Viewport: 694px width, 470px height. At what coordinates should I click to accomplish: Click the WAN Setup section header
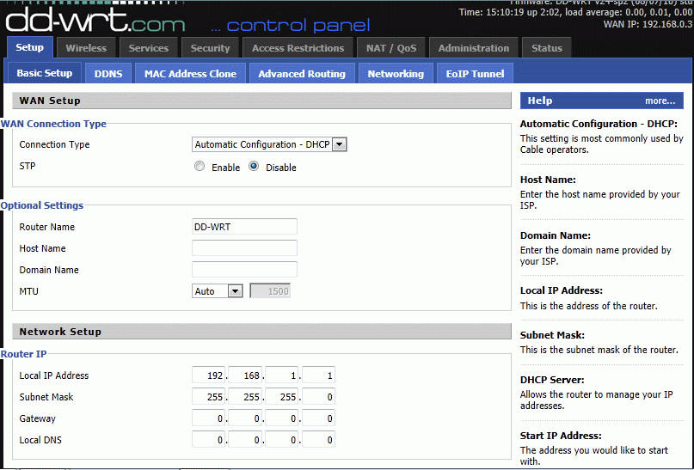tap(262, 101)
